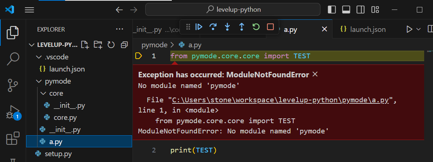Continue debugging from the debug toolbar
Viewport: 433px width, 162px height.
coord(199,27)
